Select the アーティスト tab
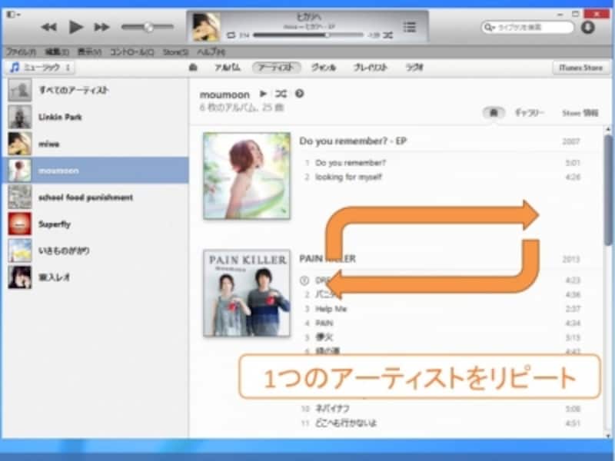The image size is (615, 461). (x=276, y=68)
